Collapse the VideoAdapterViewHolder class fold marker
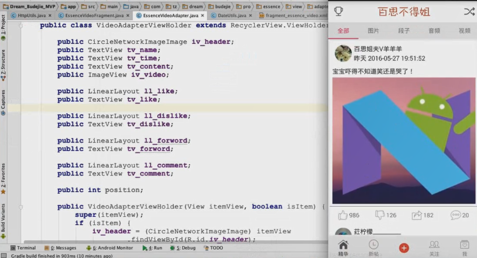This screenshot has height=258, width=477. (21, 26)
